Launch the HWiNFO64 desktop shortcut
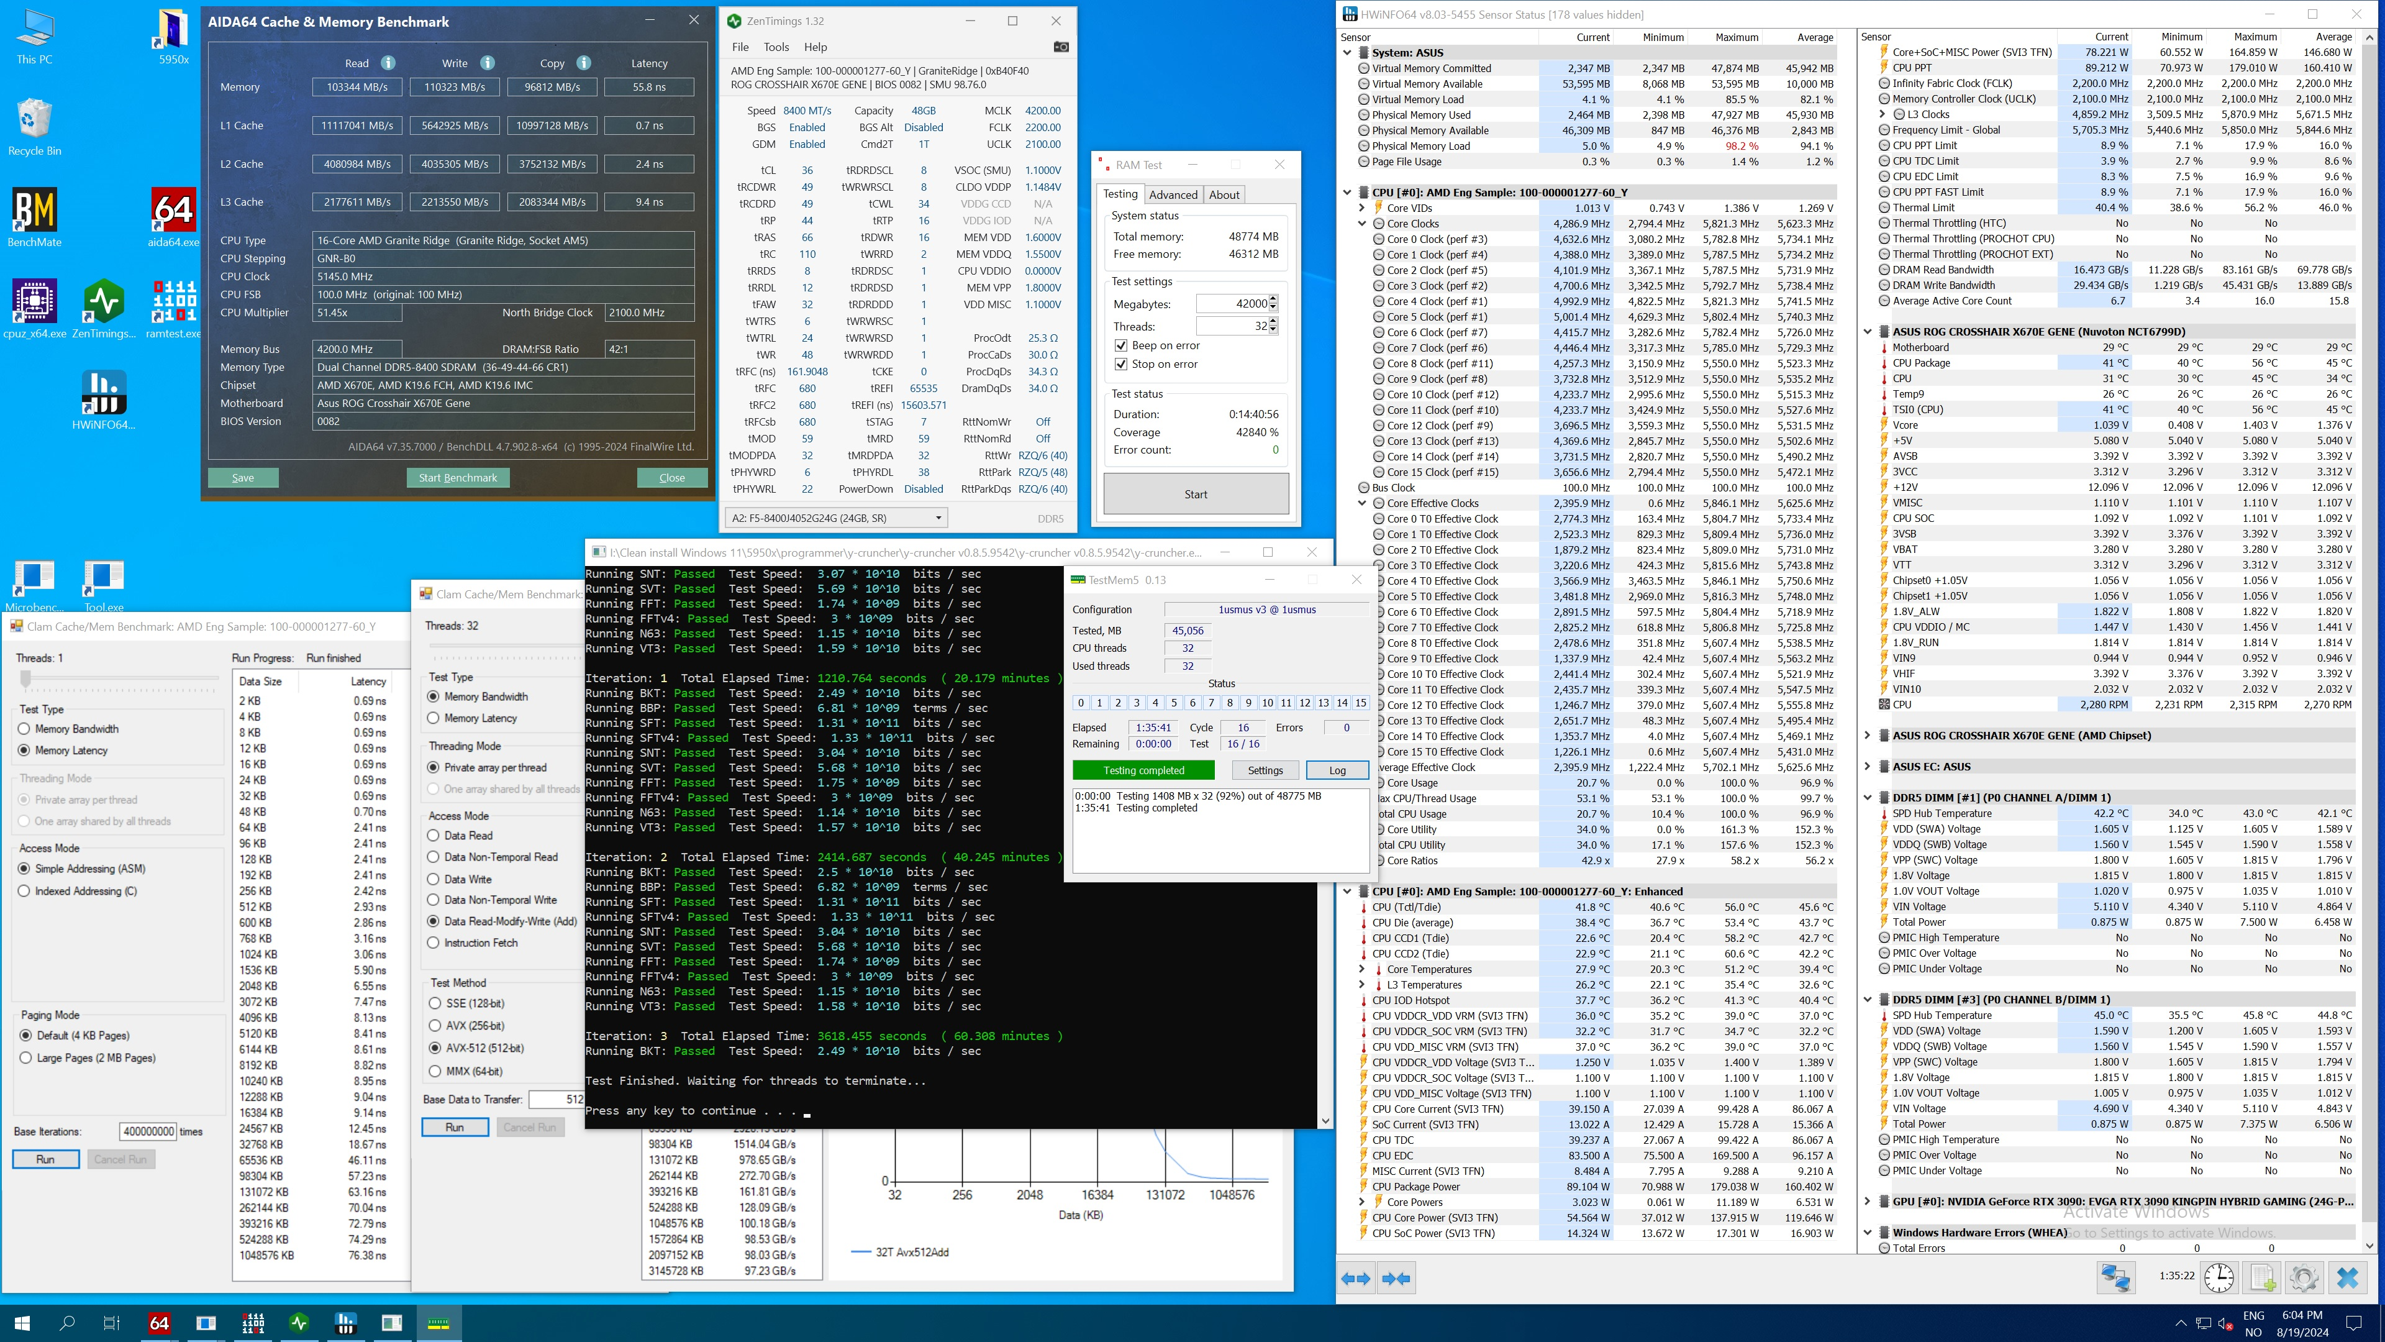Viewport: 2385px width, 1342px height. [104, 400]
